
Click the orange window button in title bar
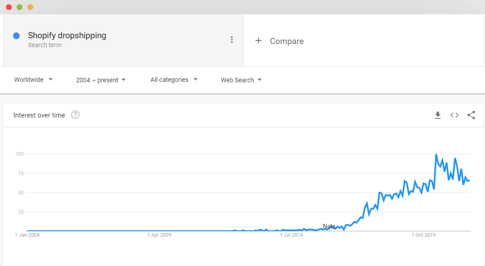[x=30, y=7]
